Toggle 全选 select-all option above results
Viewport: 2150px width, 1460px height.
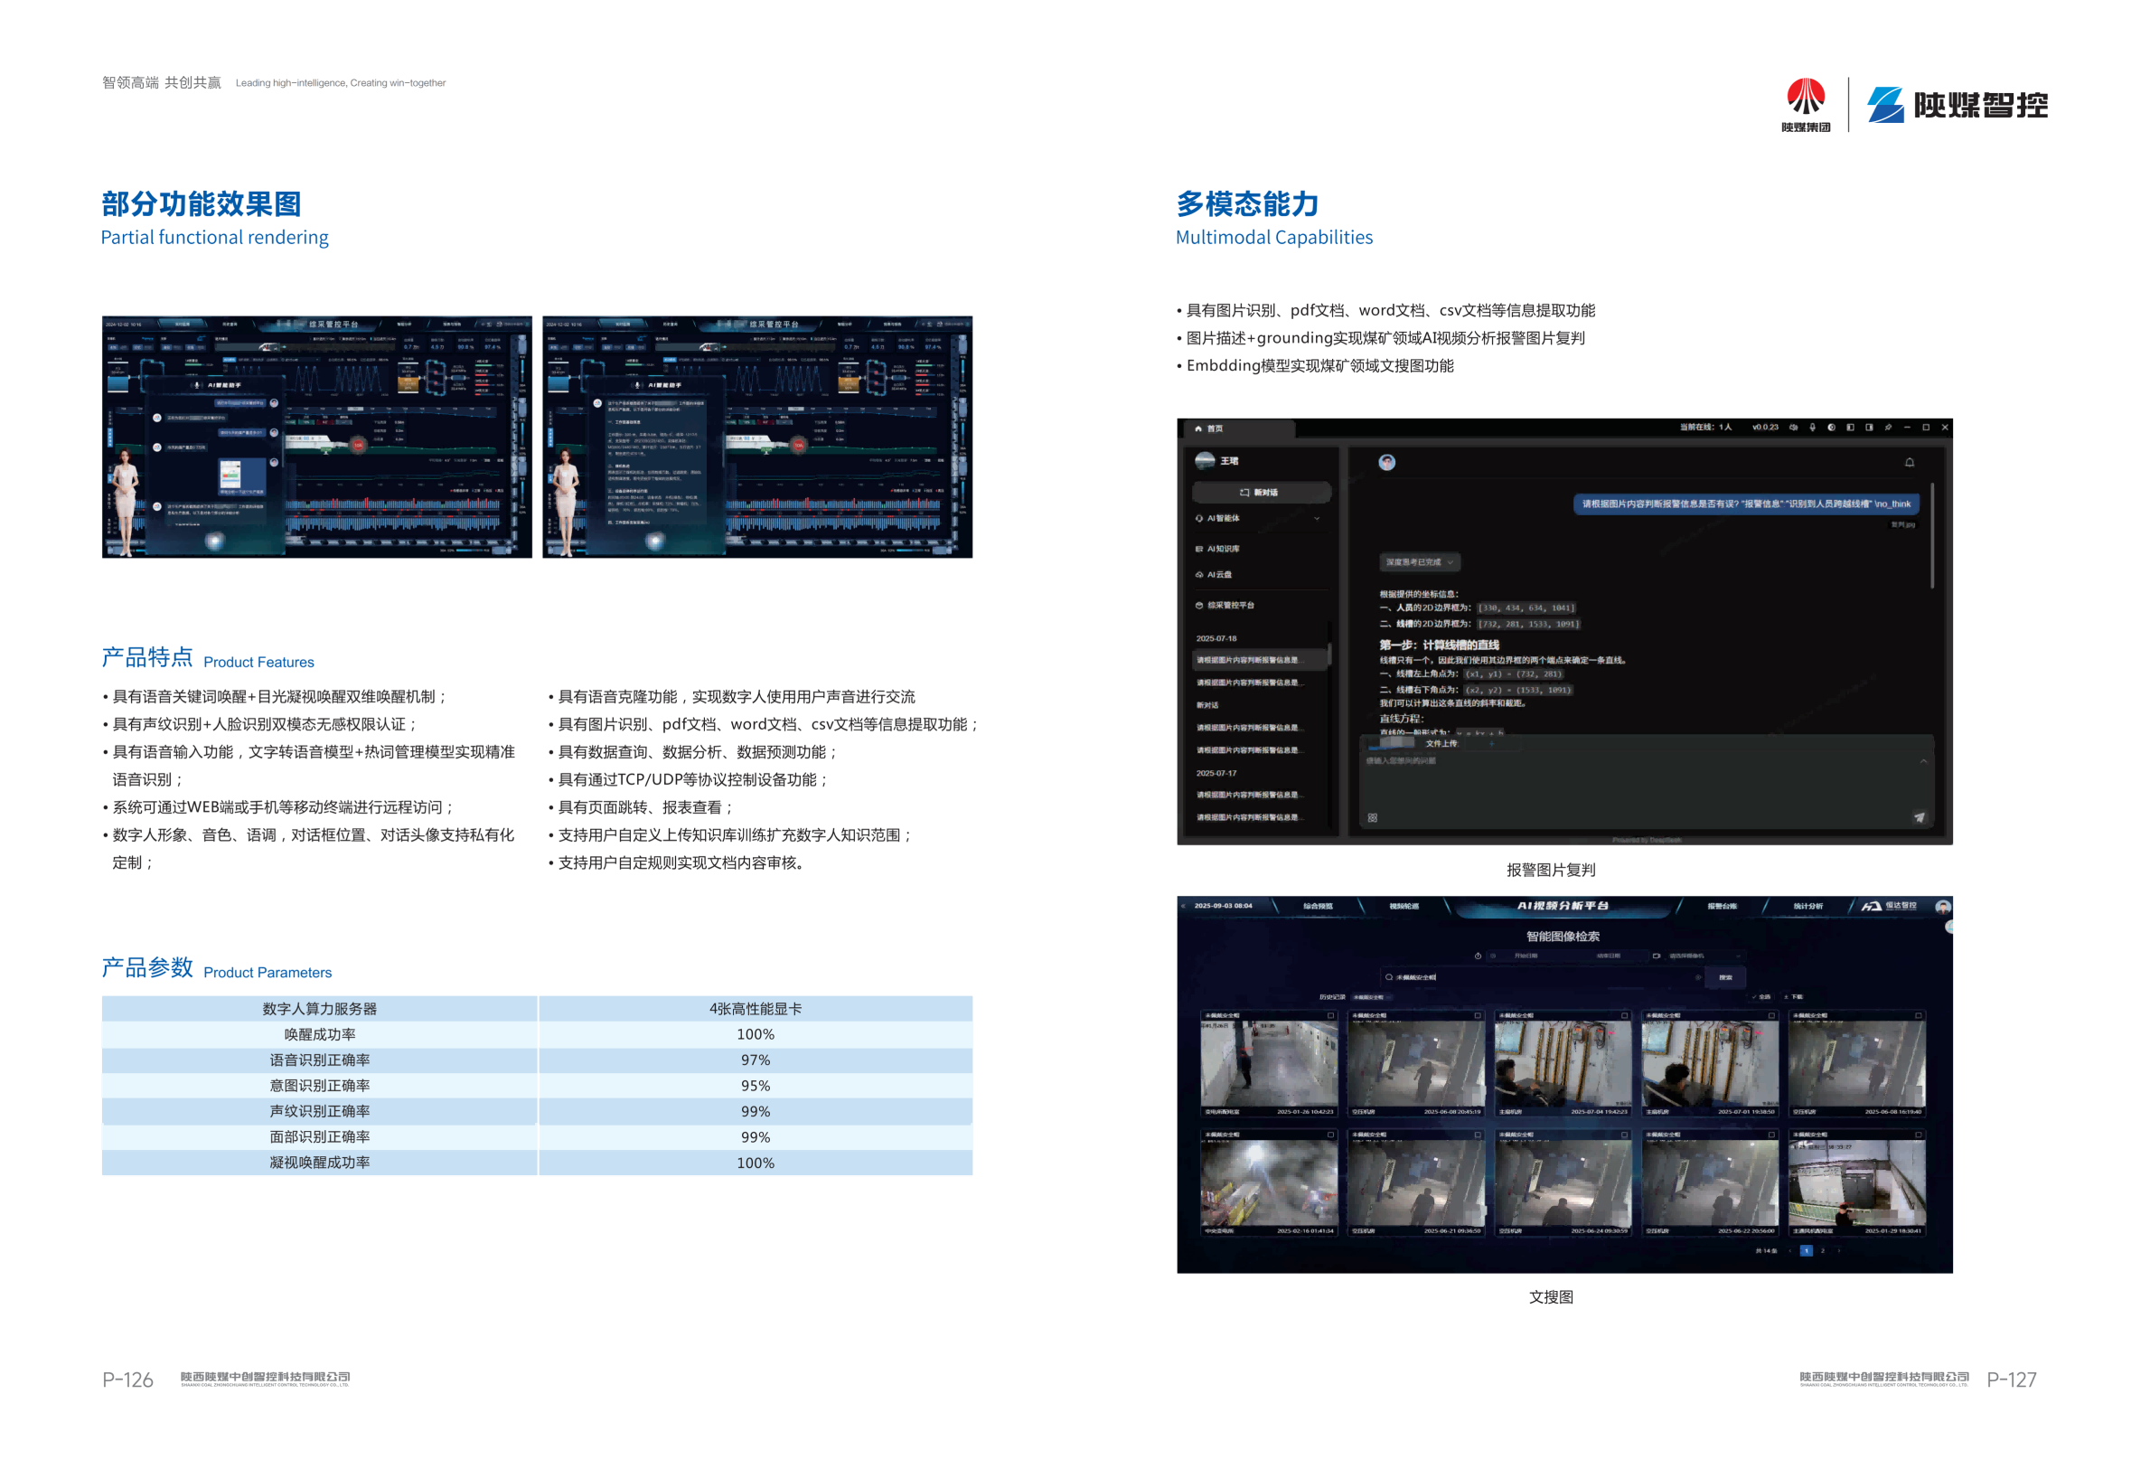pos(1761,997)
